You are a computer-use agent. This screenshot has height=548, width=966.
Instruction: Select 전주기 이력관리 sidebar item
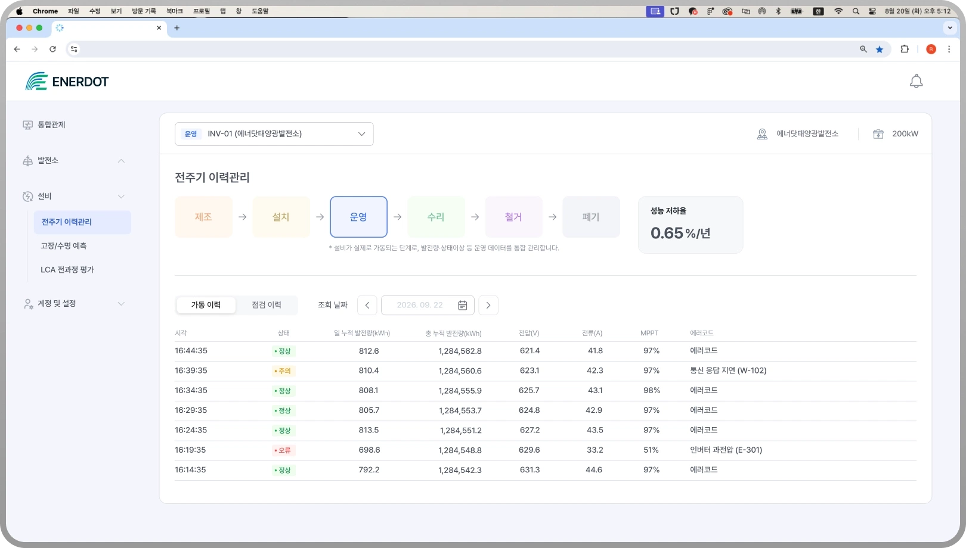82,222
